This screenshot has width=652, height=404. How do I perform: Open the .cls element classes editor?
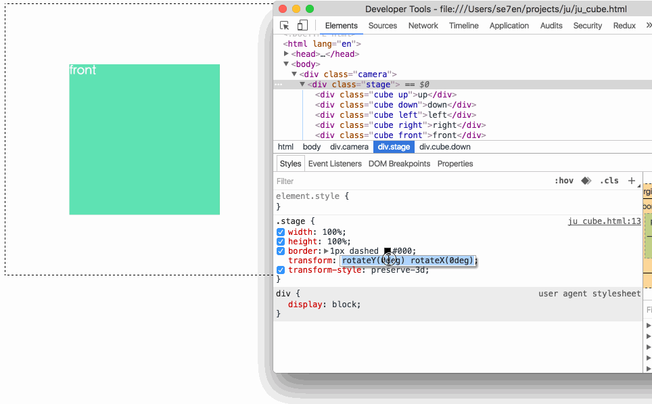point(608,181)
